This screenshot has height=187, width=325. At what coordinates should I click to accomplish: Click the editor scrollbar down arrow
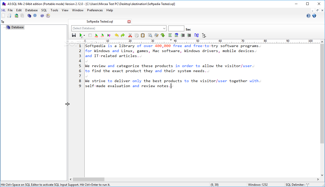pos(322,175)
